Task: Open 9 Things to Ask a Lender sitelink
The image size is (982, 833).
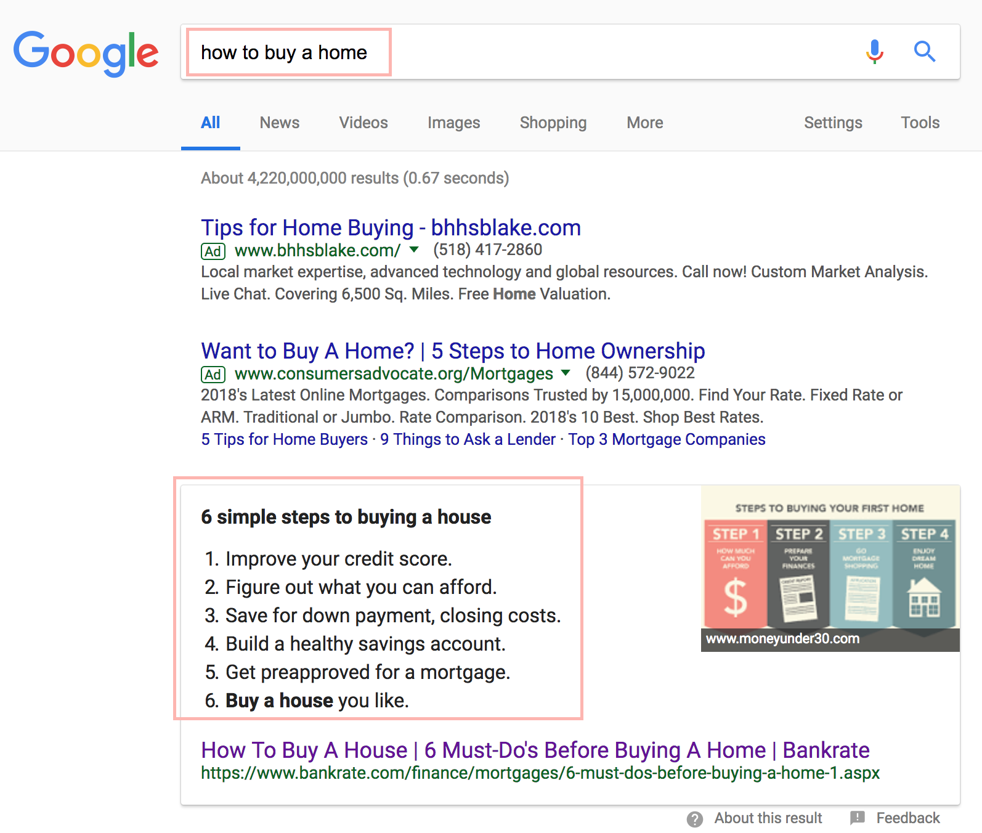Action: (468, 439)
